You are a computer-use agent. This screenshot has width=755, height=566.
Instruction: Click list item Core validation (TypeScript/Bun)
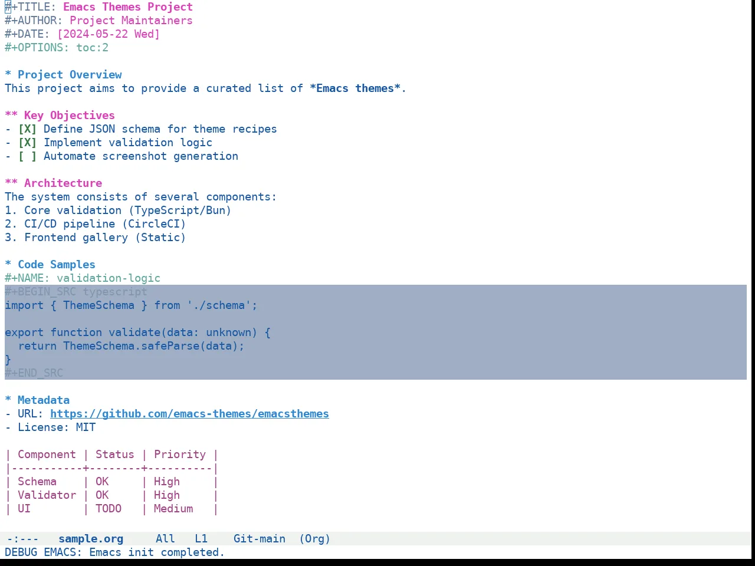point(118,210)
